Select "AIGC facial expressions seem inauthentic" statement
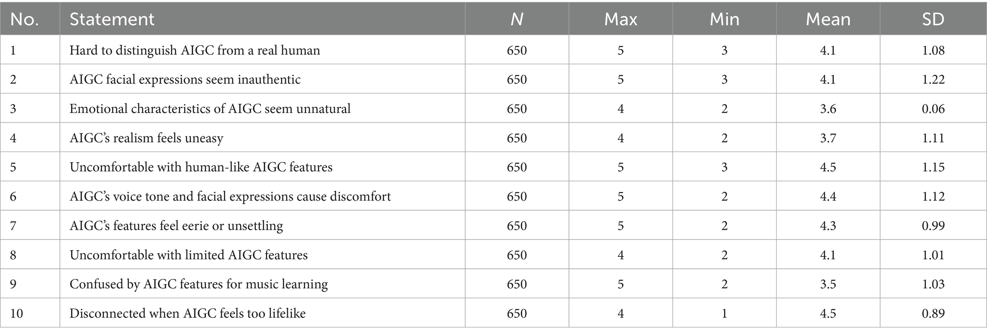Viewport: 987px width, 336px height. [185, 79]
